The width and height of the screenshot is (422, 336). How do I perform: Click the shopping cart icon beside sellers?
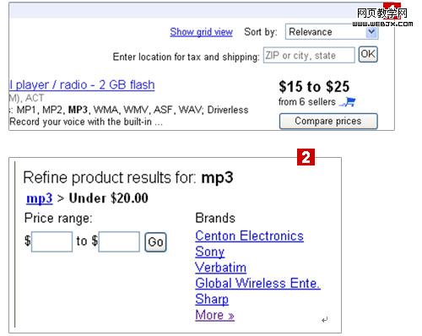[x=348, y=102]
